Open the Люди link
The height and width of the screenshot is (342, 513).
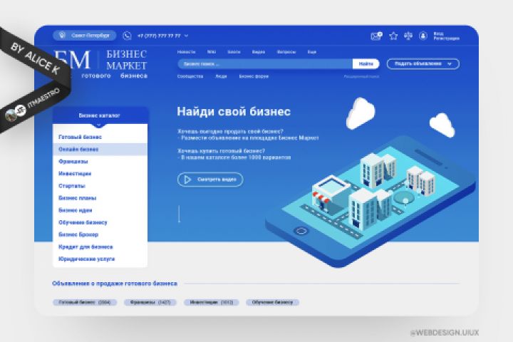click(x=221, y=76)
